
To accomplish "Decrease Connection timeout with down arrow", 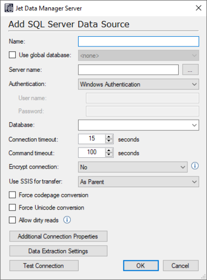I will tap(109, 141).
